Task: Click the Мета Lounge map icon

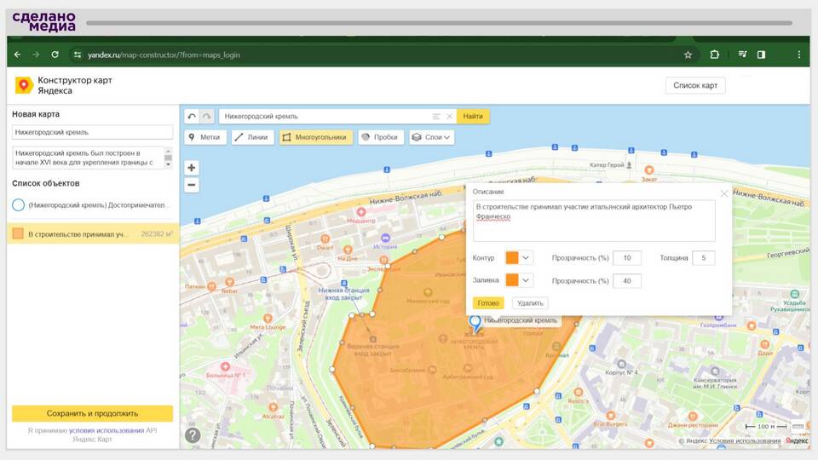Action: click(268, 318)
